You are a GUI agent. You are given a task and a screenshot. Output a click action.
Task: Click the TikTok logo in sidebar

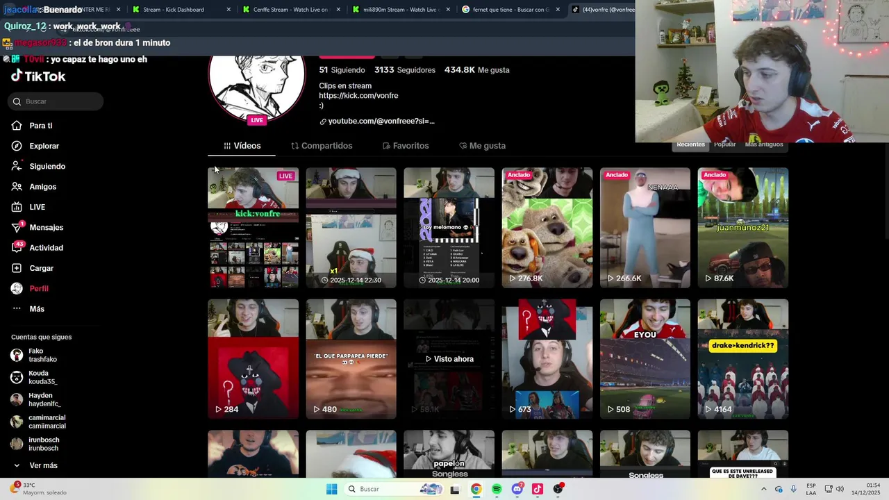click(x=38, y=76)
